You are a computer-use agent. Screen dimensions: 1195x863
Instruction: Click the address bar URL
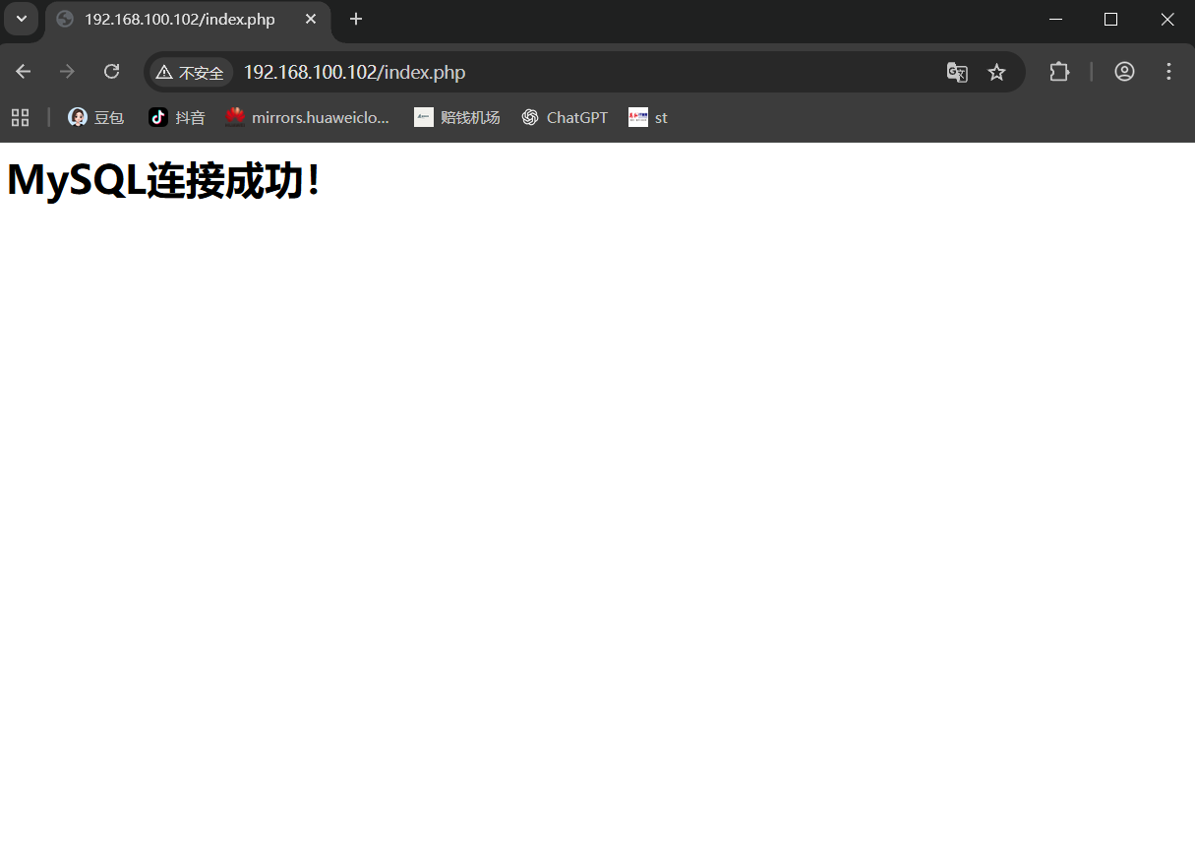point(353,72)
